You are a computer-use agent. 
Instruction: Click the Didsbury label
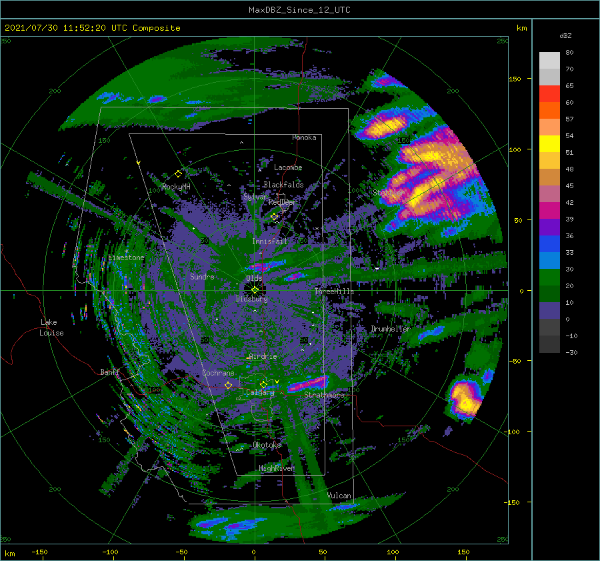point(251,299)
